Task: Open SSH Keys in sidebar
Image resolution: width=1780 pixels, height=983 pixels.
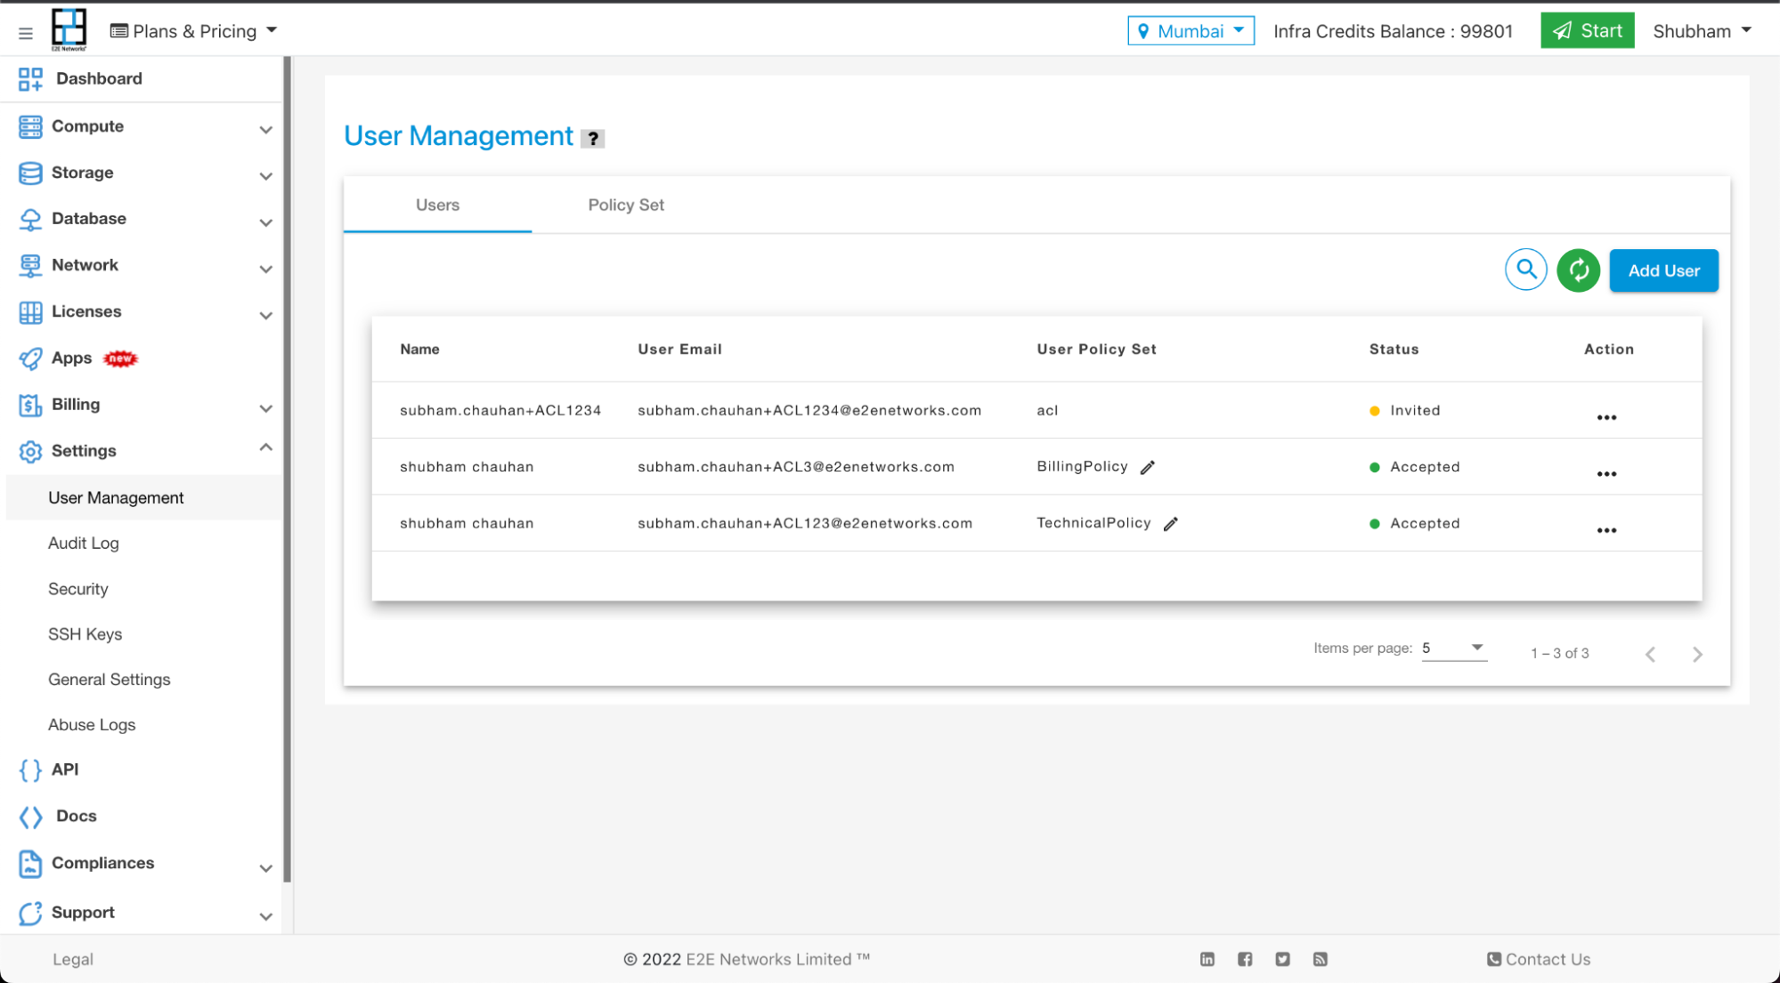Action: click(85, 634)
